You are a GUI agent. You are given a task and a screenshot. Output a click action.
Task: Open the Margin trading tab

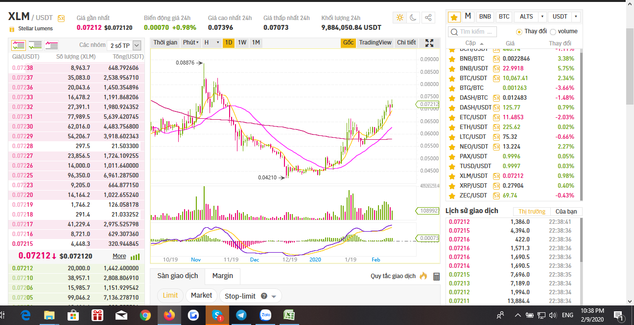point(223,276)
